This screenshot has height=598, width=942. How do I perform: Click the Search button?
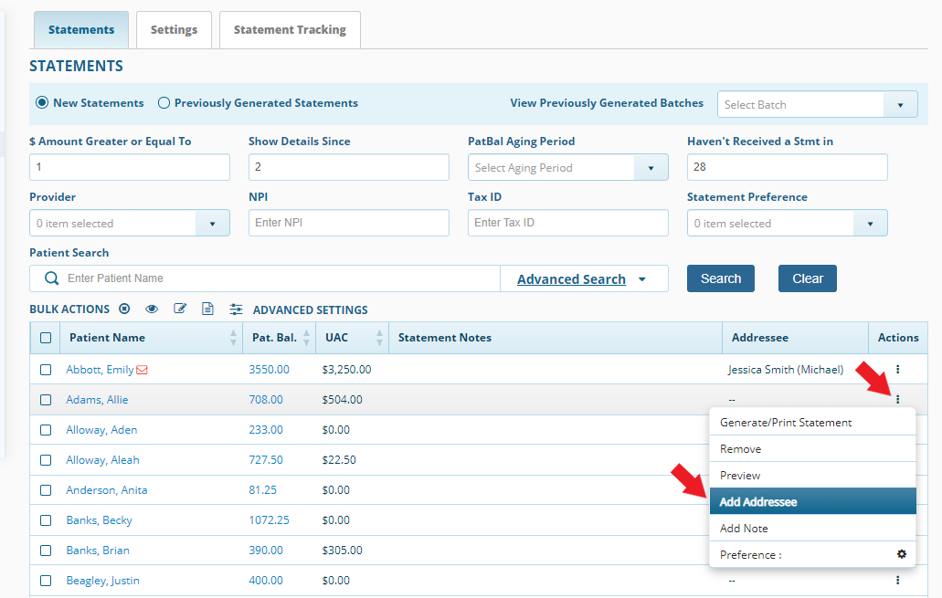pos(720,278)
